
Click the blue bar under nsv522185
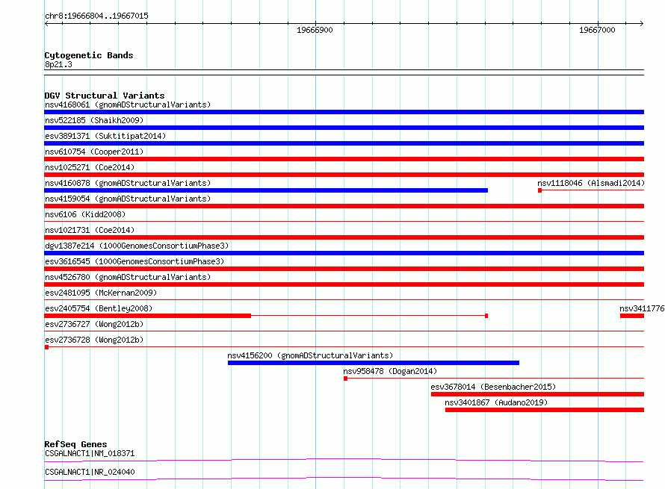(344, 128)
